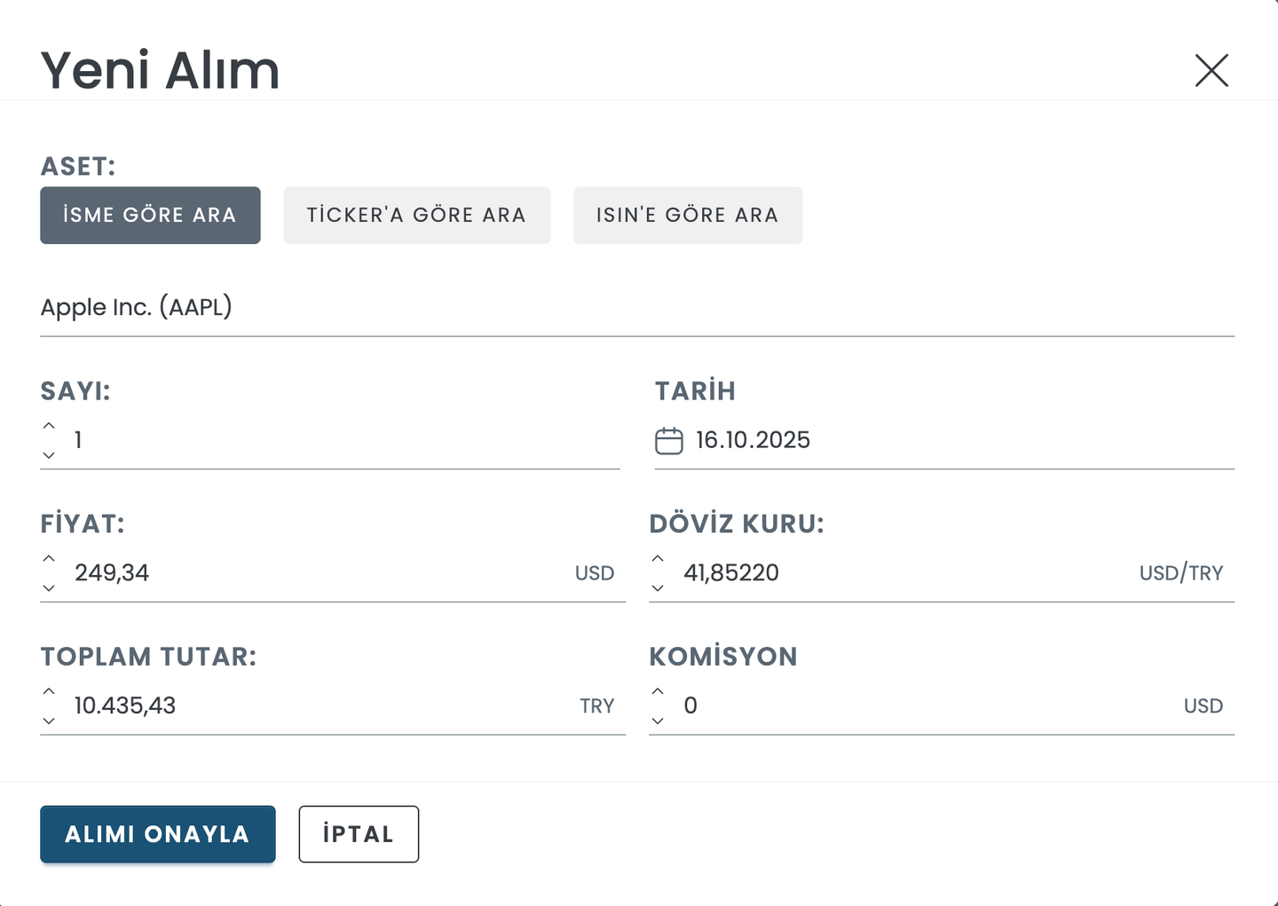The image size is (1278, 906).
Task: Click the Apple Inc. (AAPL) asset field
Action: tap(621, 308)
